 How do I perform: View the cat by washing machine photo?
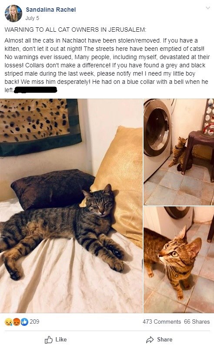tap(179, 152)
